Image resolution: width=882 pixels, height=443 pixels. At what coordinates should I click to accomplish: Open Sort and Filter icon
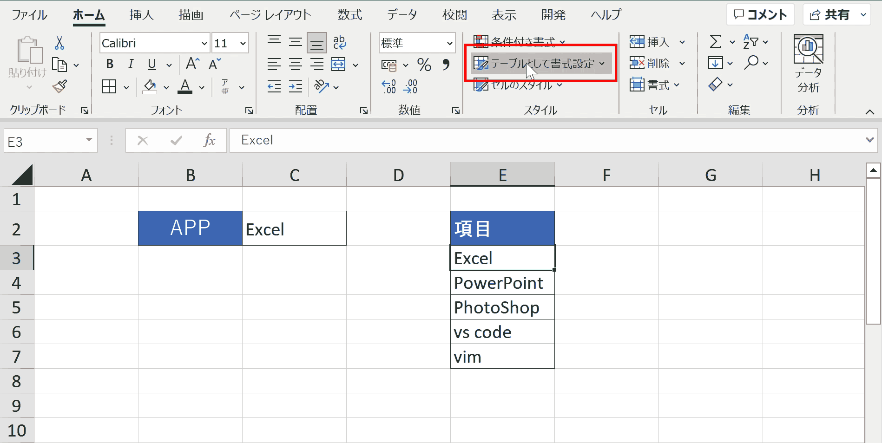click(751, 41)
